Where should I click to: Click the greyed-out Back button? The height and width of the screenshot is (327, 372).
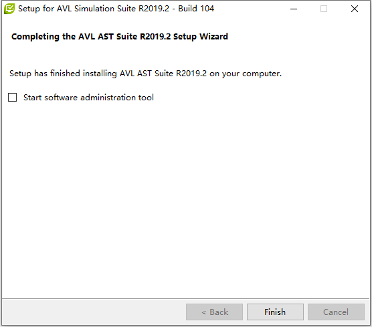coord(214,312)
